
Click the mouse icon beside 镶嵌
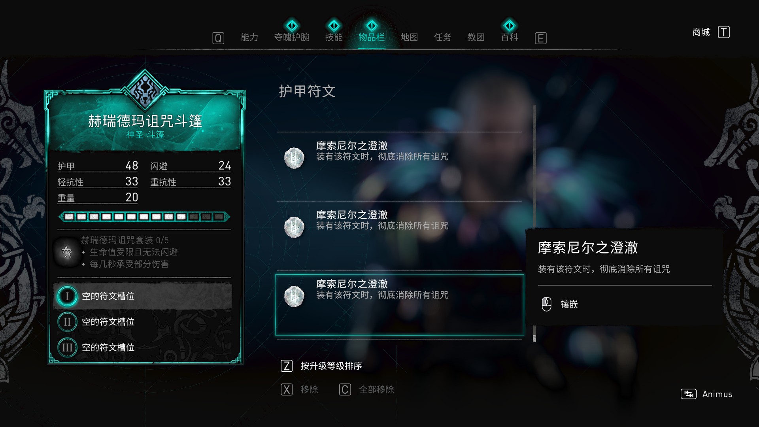(546, 304)
